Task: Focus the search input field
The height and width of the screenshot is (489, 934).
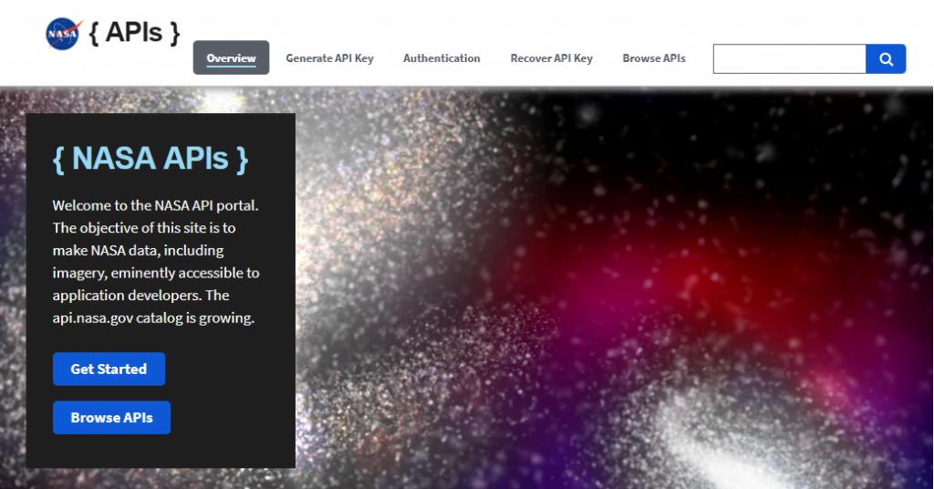Action: pyautogui.click(x=789, y=58)
